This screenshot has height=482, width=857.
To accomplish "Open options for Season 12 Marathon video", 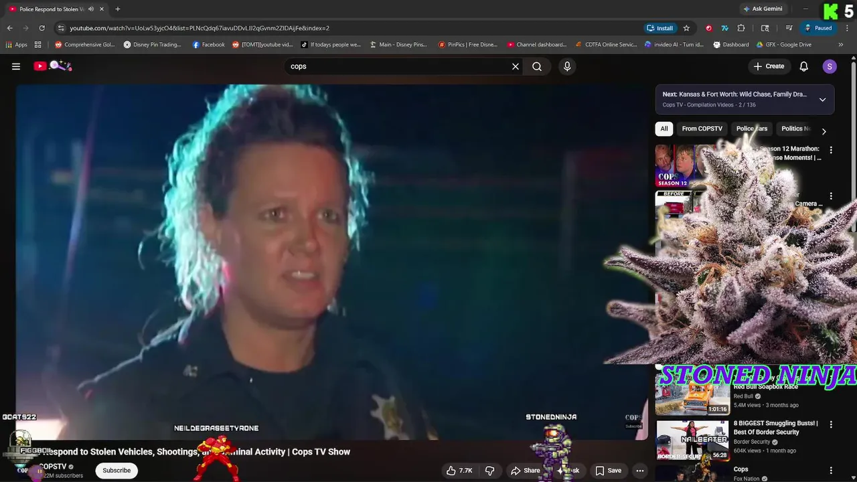I will [x=831, y=150].
